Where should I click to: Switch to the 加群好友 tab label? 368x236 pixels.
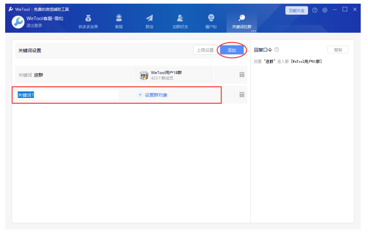point(180,27)
